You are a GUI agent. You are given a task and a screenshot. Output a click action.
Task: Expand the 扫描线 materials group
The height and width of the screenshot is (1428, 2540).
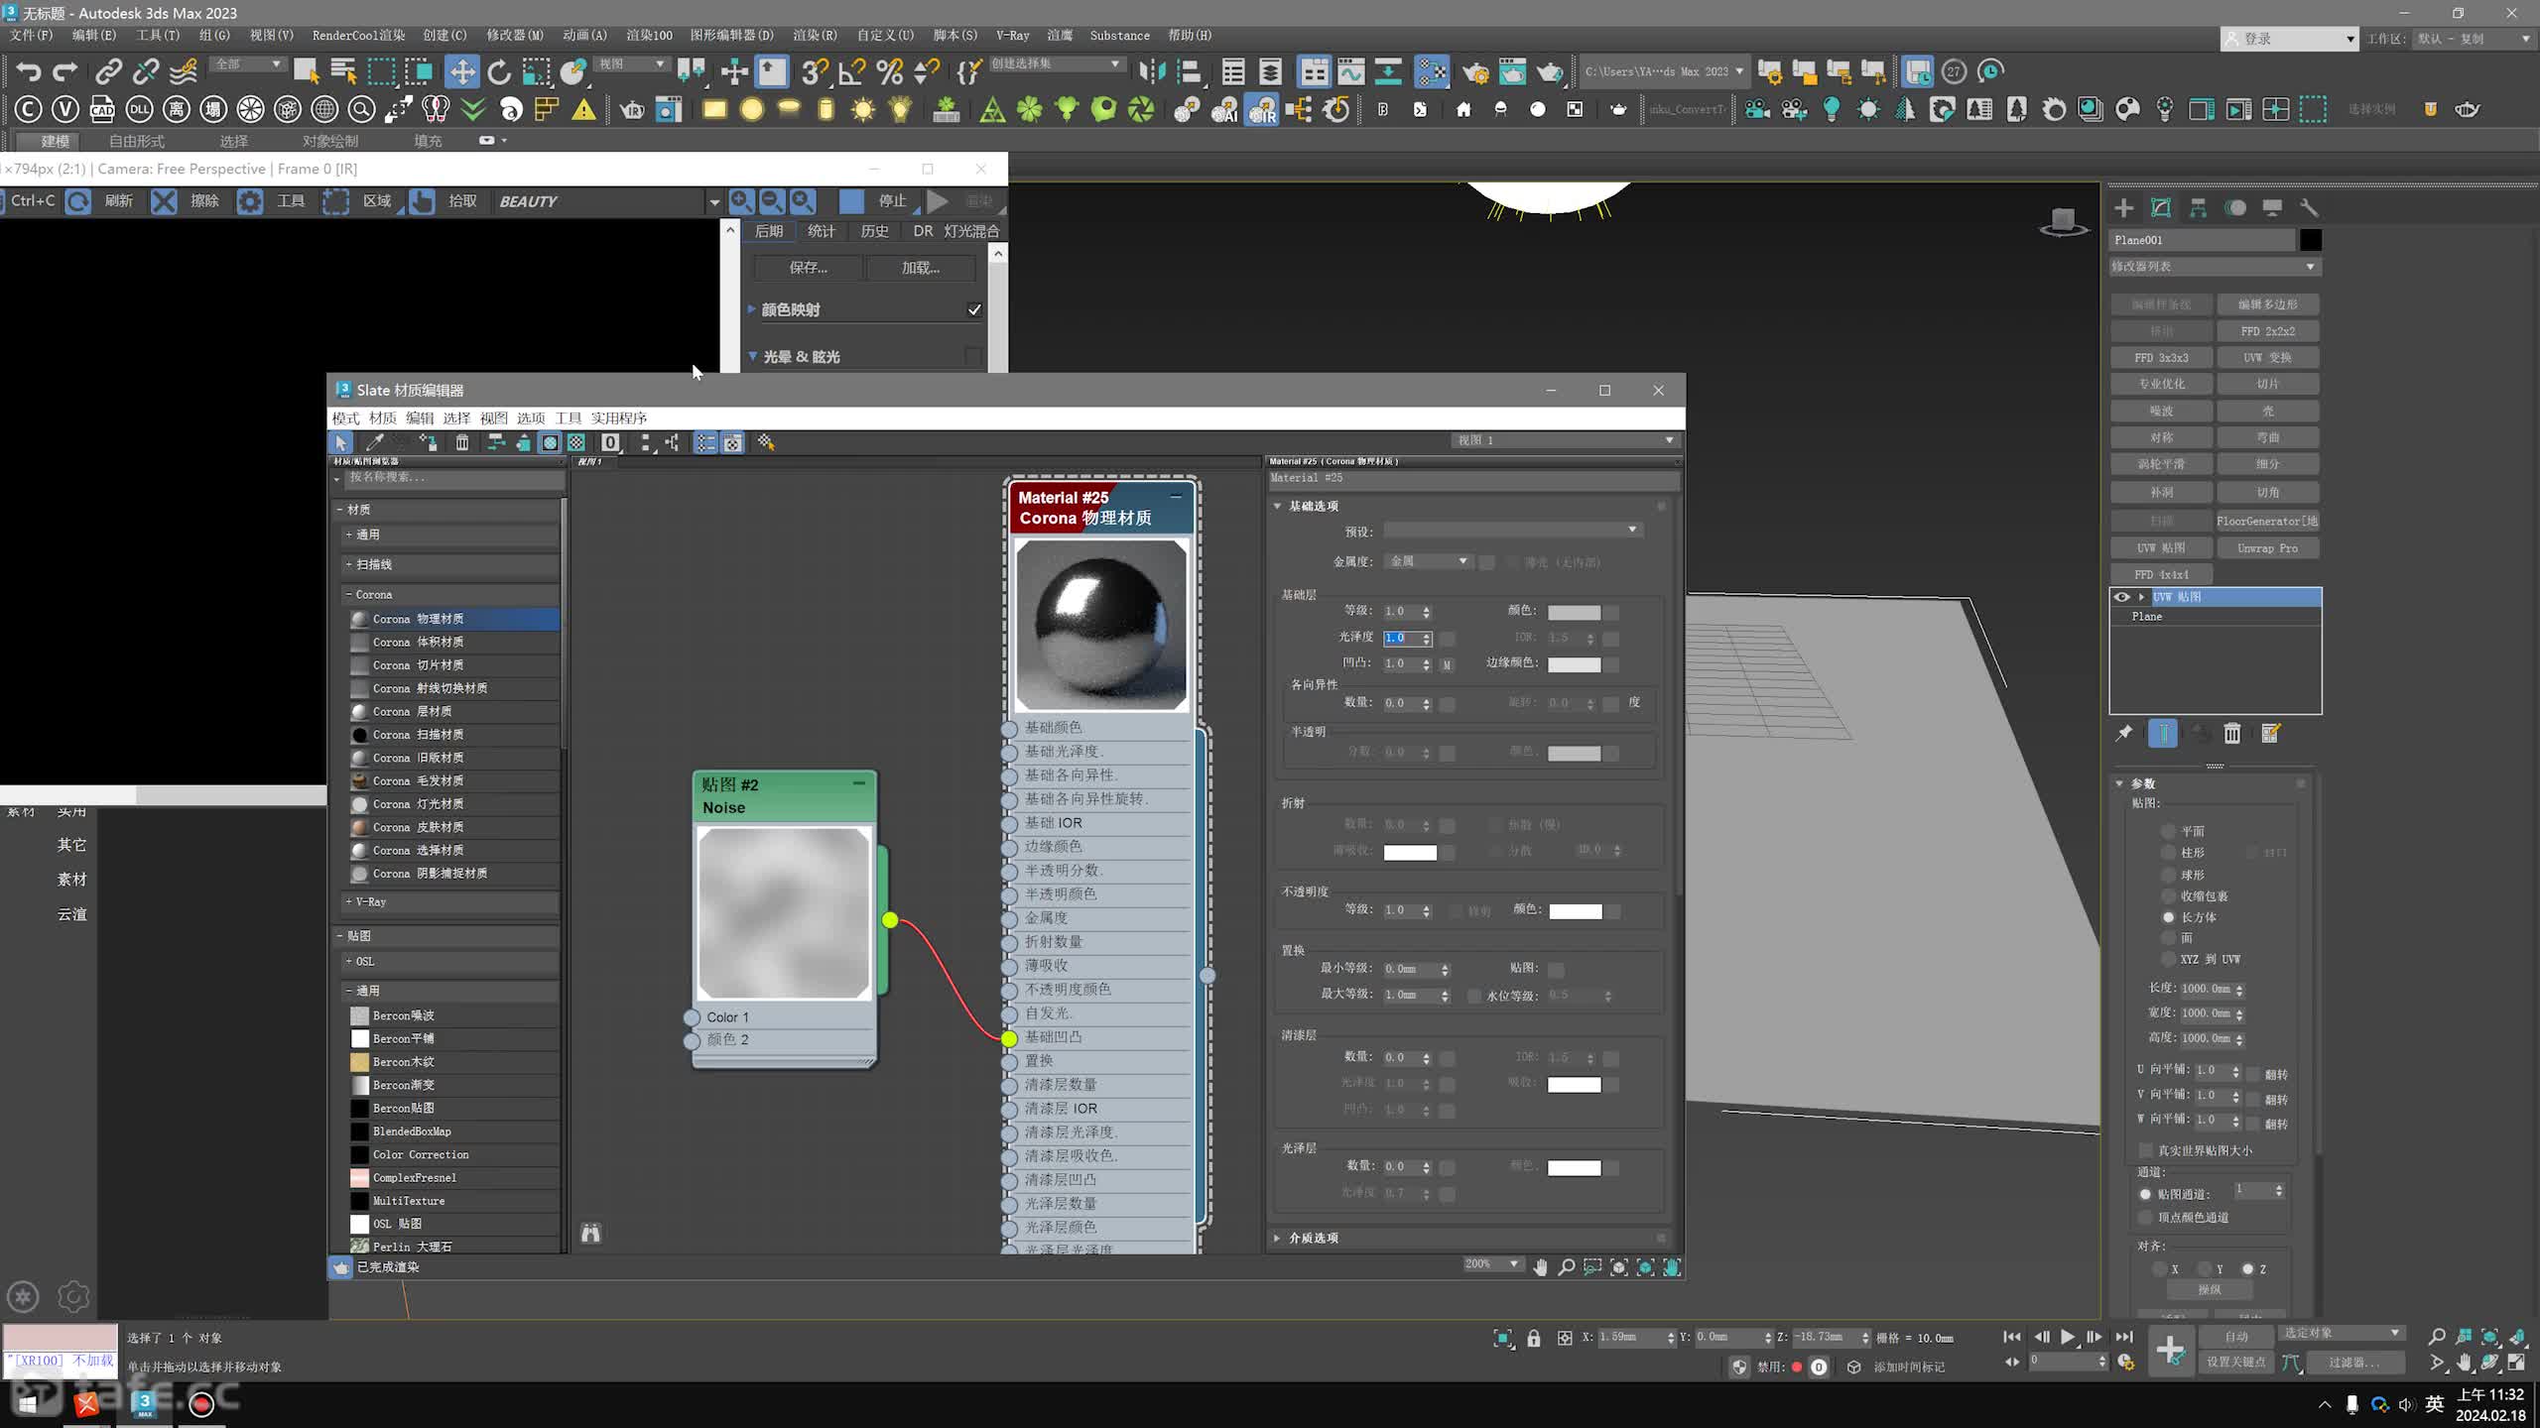click(349, 564)
